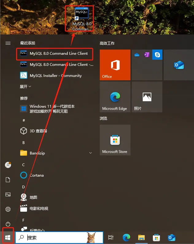This screenshot has height=244, width=194.
Task: Open Microsoft Store from taskbar
Action: [156, 238]
